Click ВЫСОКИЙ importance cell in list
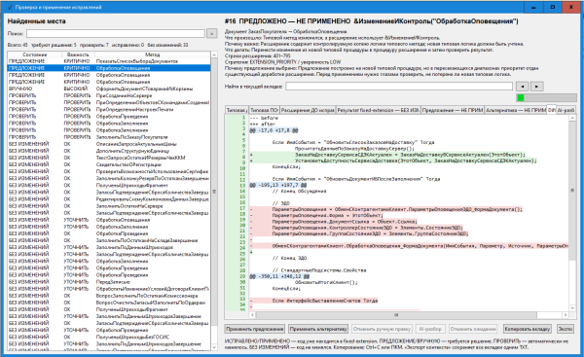The image size is (584, 357). click(x=76, y=89)
